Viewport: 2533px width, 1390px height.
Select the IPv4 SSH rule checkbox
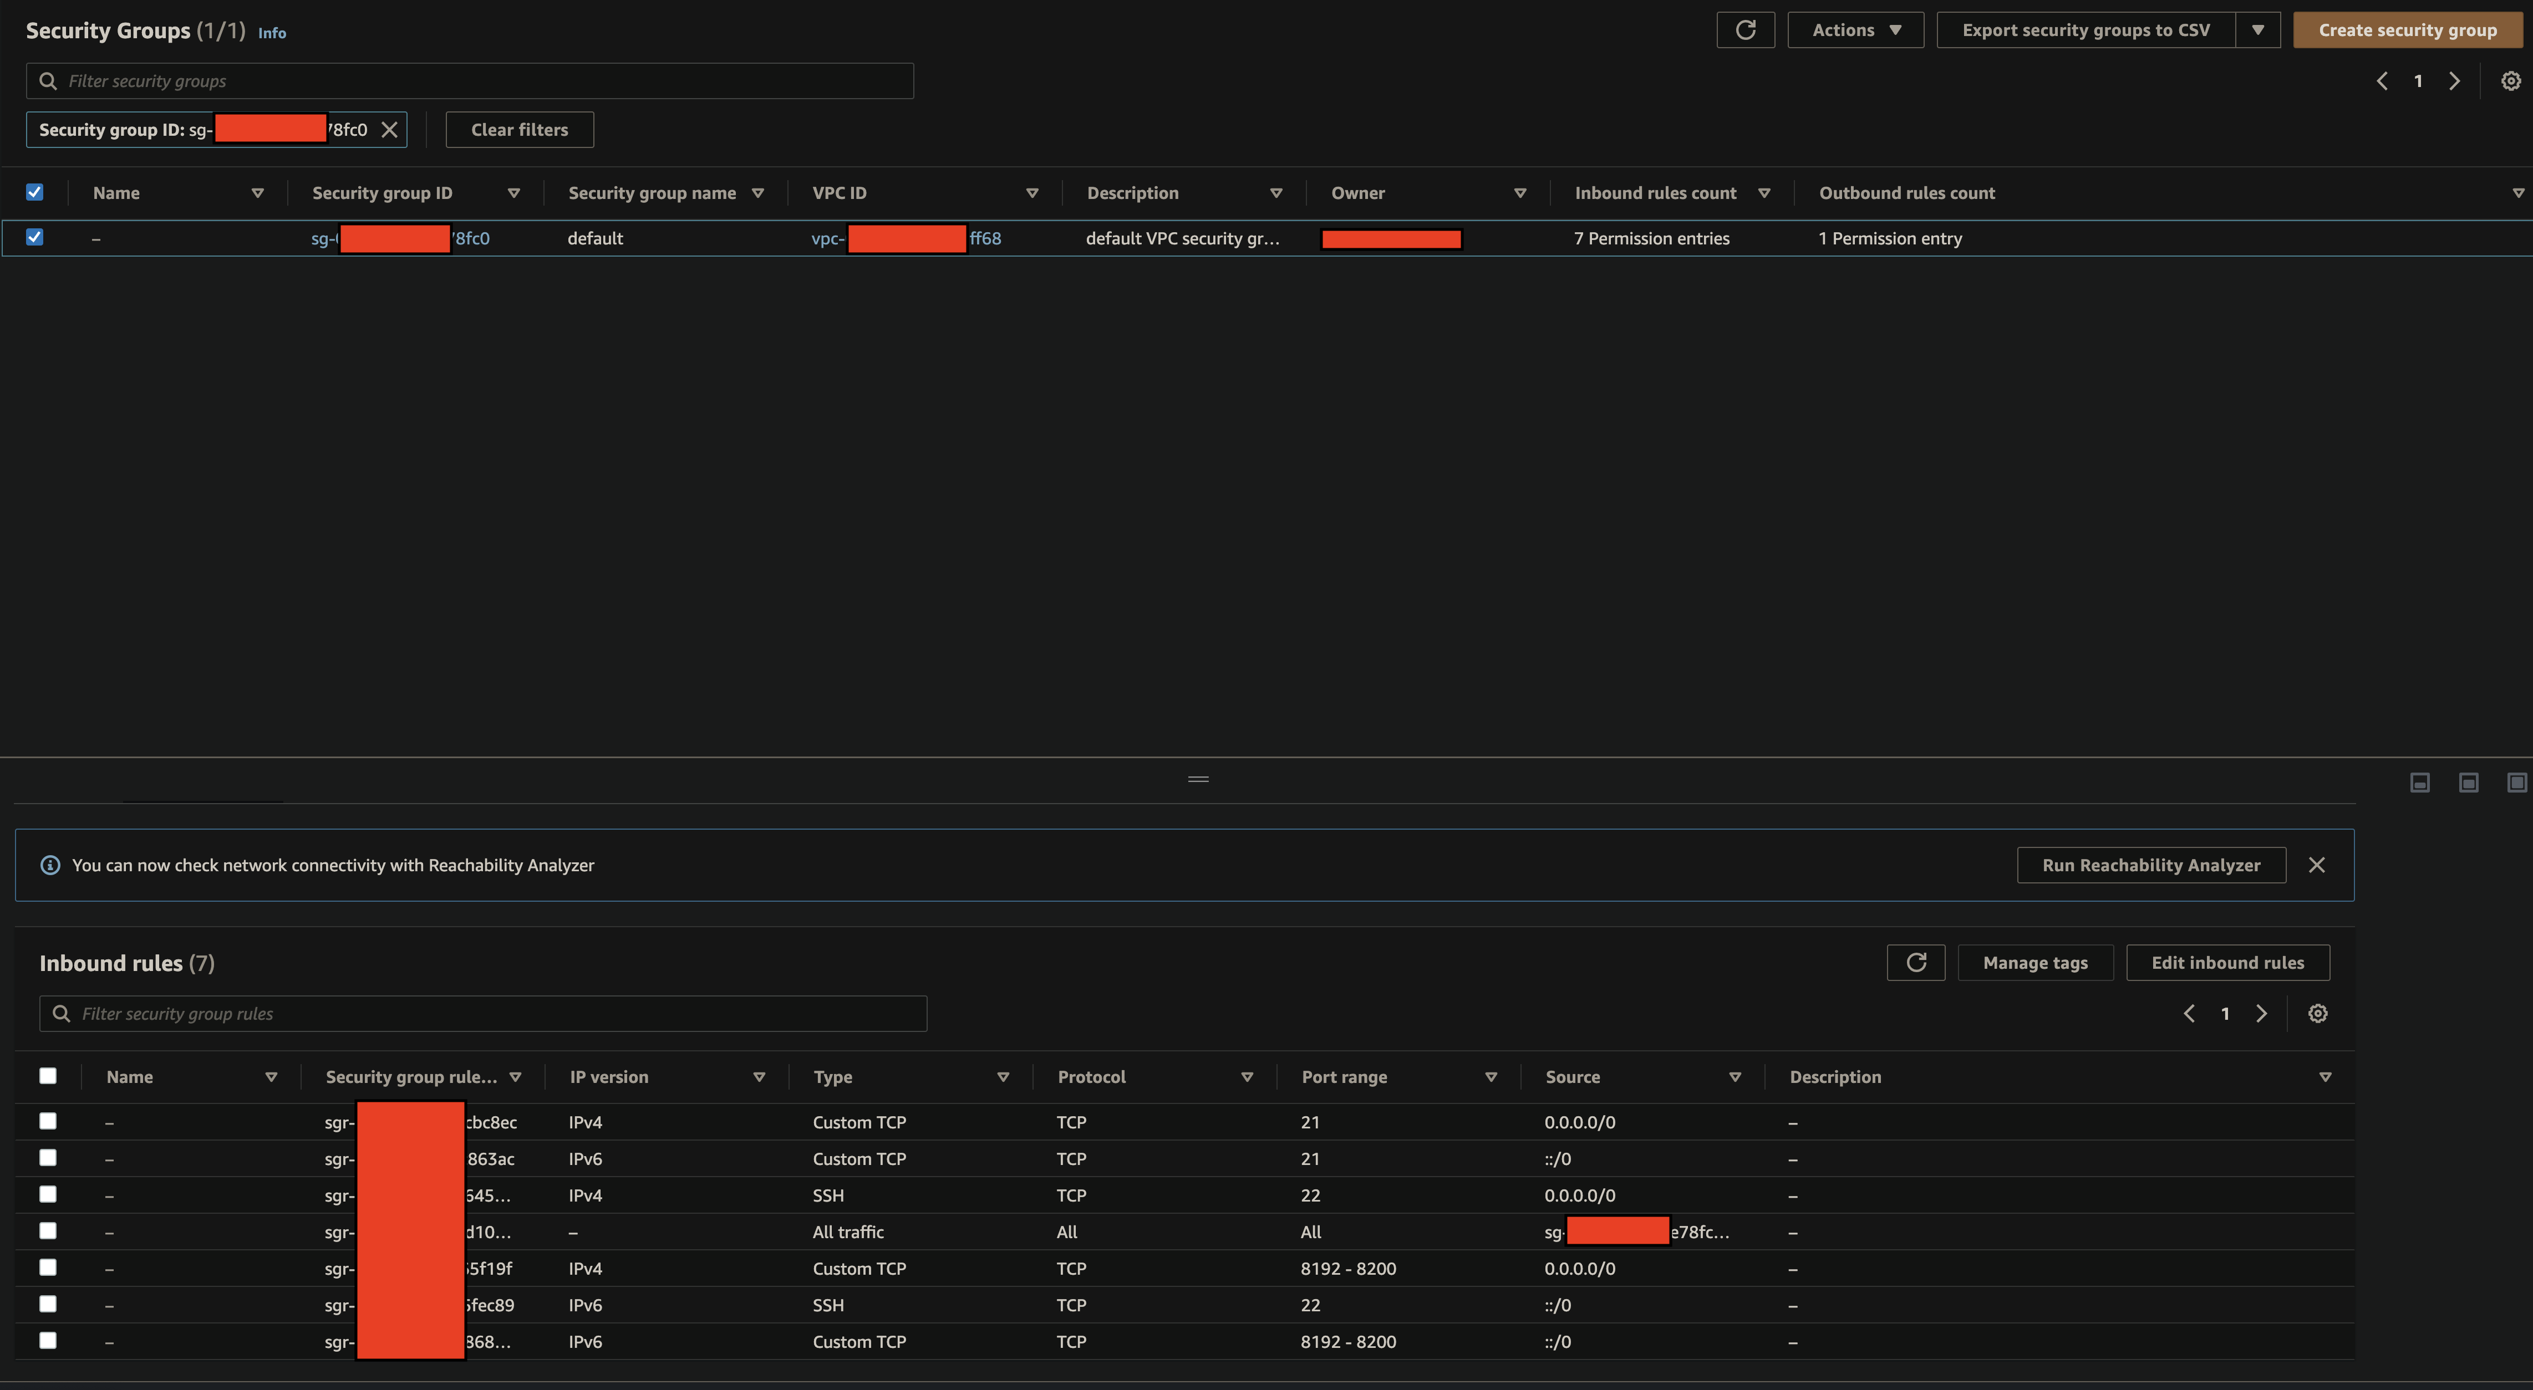click(x=47, y=1193)
